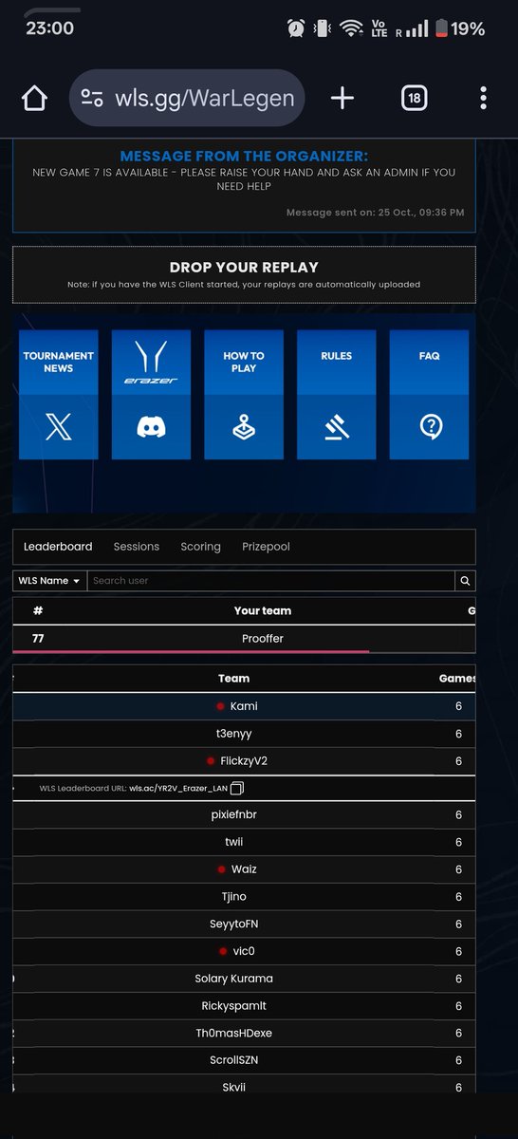Switch to the Scoring tab
This screenshot has width=518, height=1139.
pyautogui.click(x=200, y=547)
